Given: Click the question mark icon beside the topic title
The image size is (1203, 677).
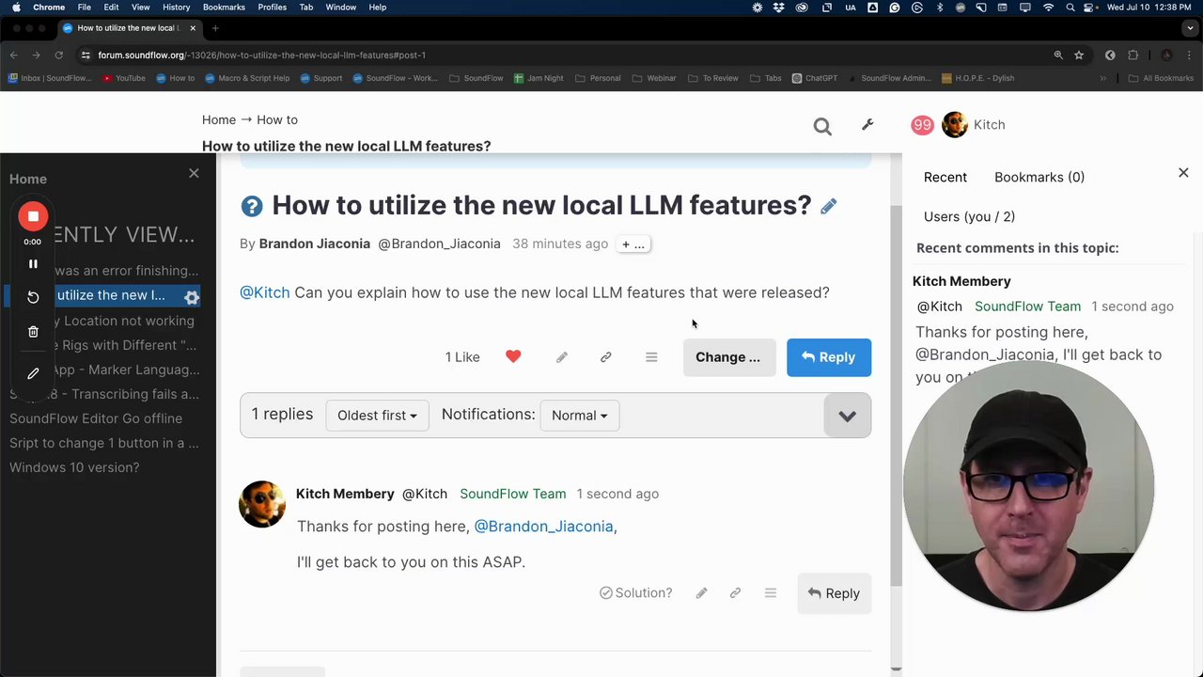Looking at the screenshot, I should 251,206.
